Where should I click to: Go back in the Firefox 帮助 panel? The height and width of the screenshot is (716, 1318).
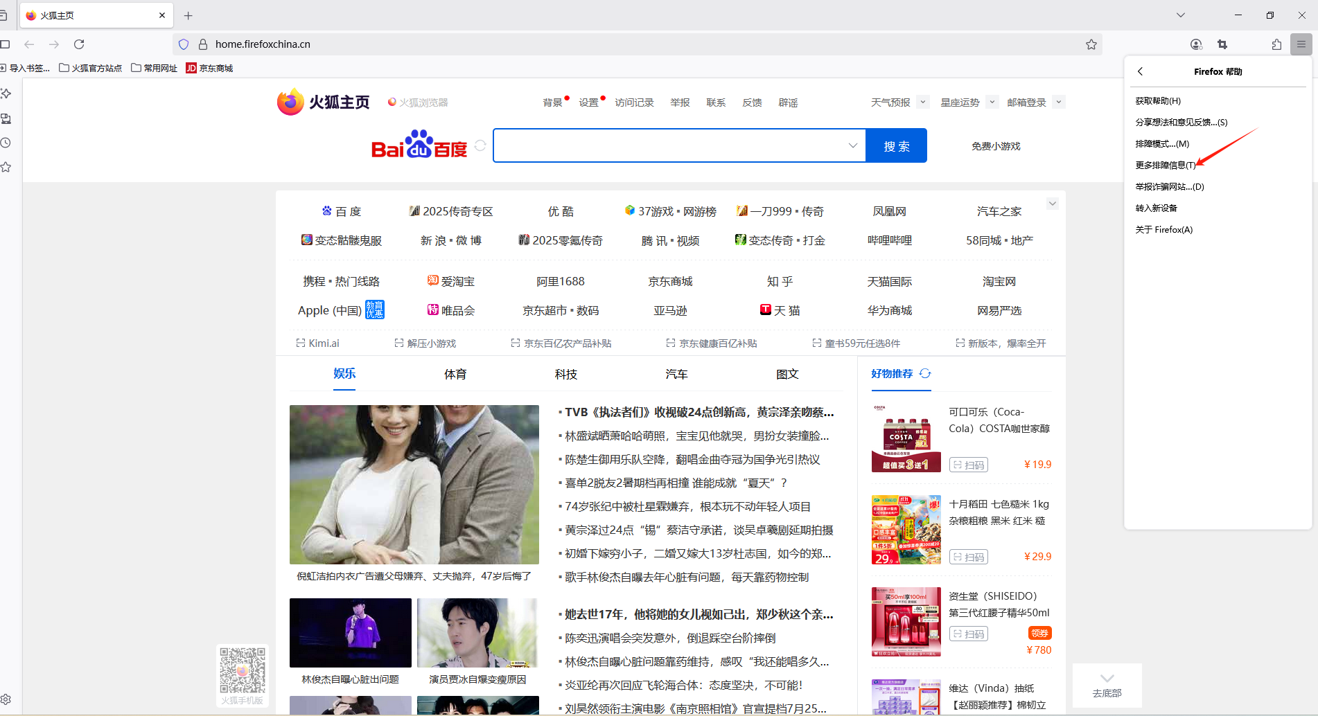point(1141,71)
